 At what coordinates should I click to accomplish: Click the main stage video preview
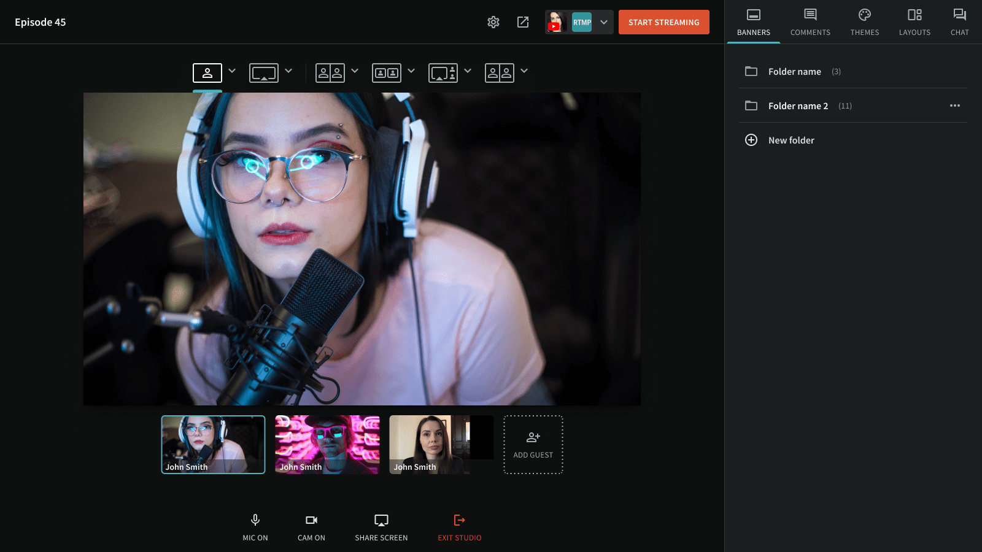tap(362, 249)
